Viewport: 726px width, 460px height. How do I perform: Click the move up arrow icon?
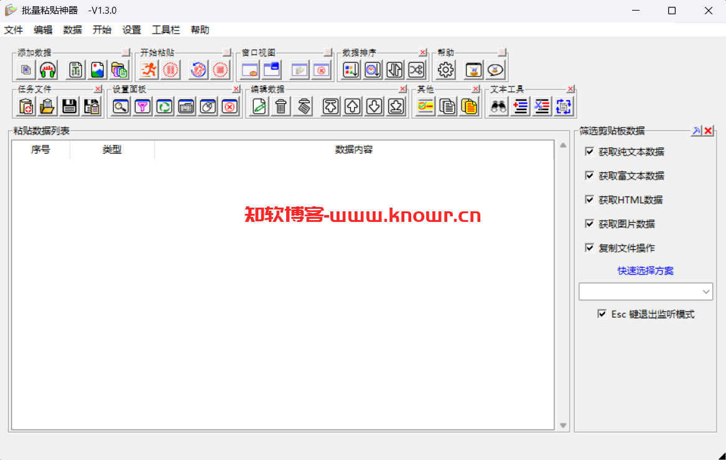pos(352,106)
